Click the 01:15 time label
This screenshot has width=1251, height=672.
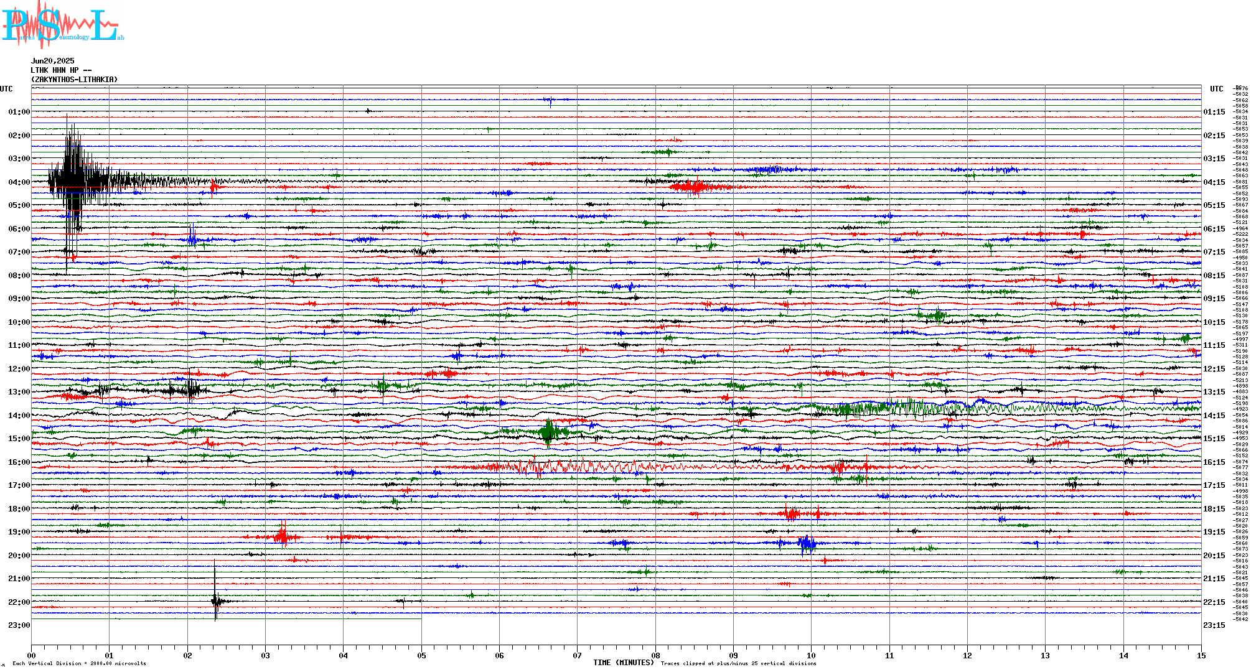(x=1214, y=112)
